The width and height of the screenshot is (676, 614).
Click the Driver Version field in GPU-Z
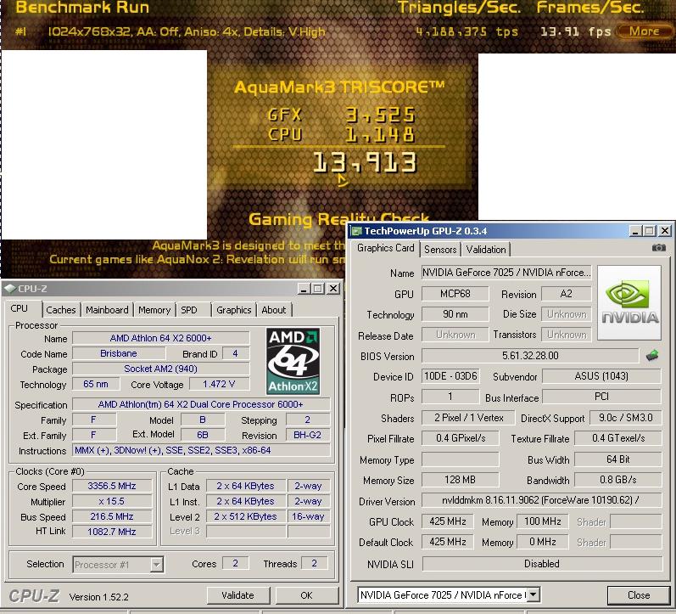(541, 500)
